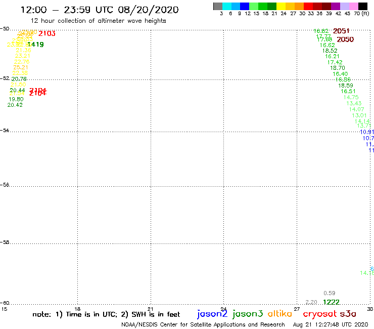Select the value 19.80

(x=16, y=99)
